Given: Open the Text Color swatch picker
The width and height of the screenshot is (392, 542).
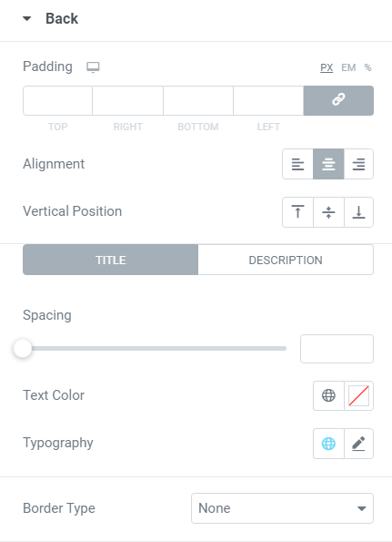Looking at the screenshot, I should (x=359, y=395).
